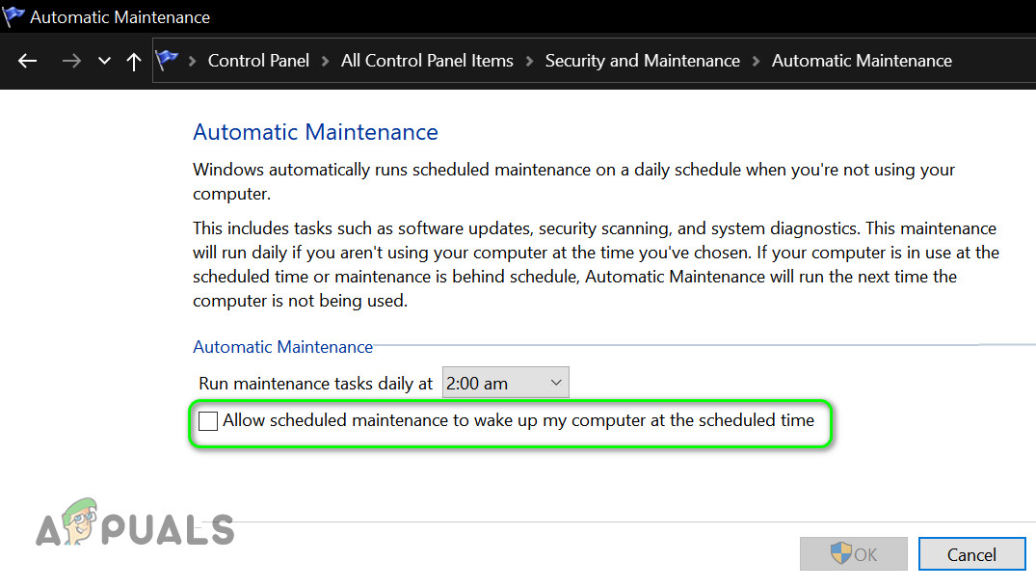Go to Control Panel breadcrumb
This screenshot has height=588, width=1036.
[x=258, y=61]
